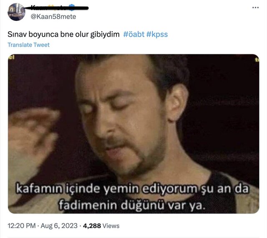Open the #öabt hashtag
This screenshot has width=267, height=238.
133,34
